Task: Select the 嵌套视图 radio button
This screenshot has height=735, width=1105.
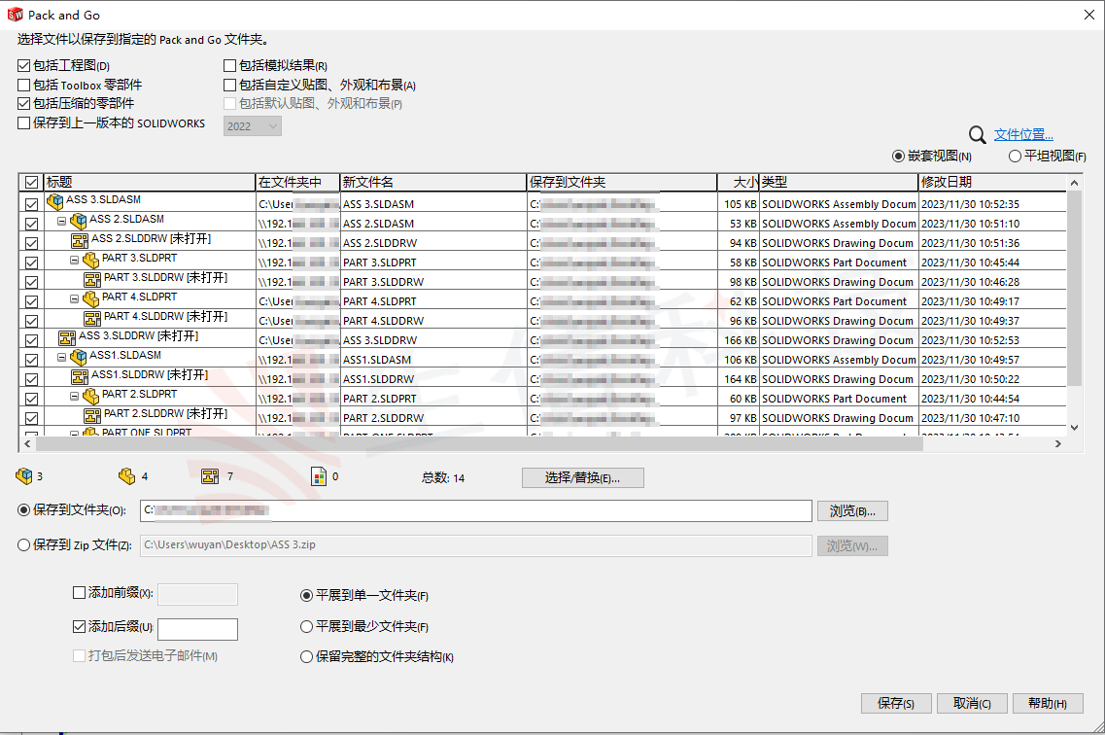Action: click(x=899, y=156)
